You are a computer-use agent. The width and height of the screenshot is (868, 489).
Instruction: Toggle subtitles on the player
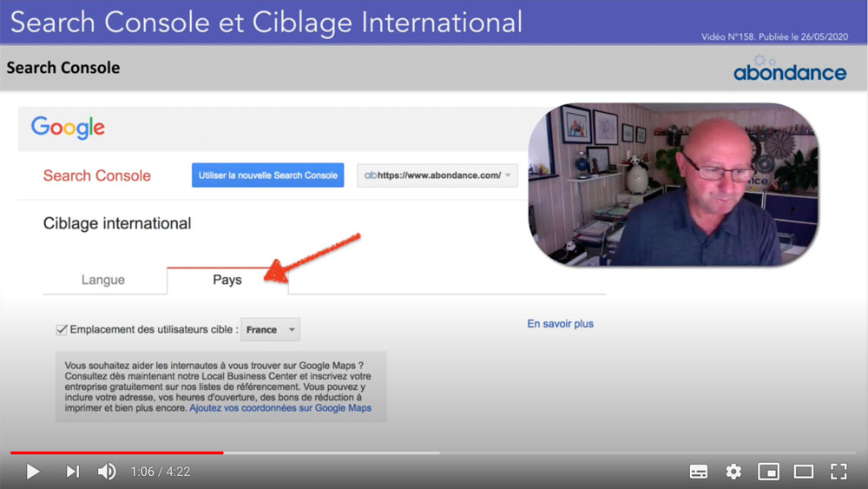tap(699, 472)
